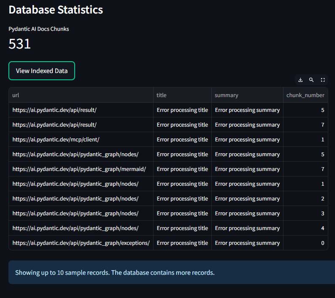
Task: Click the View Indexed Data button
Action: click(x=42, y=71)
